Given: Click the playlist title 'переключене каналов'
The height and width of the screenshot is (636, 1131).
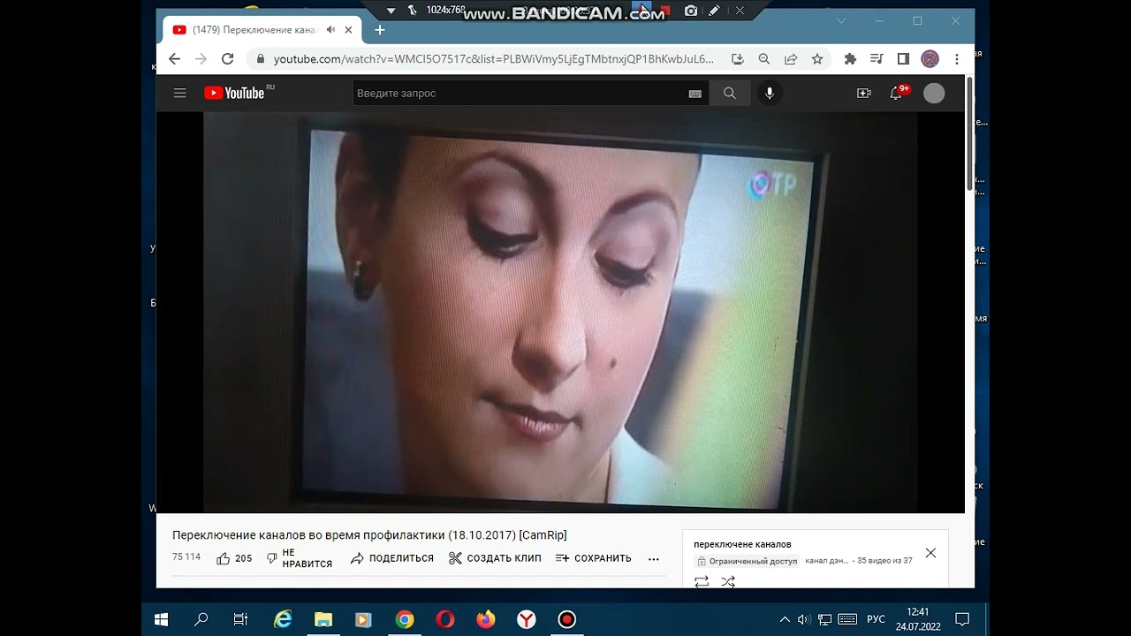Looking at the screenshot, I should coord(742,544).
